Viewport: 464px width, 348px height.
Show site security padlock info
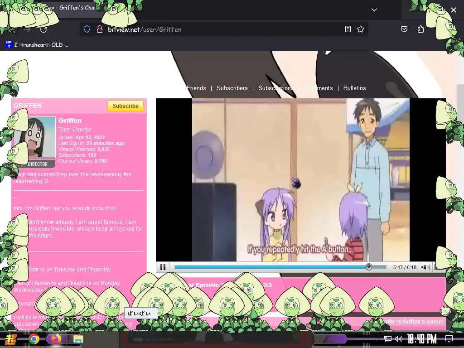tap(99, 29)
